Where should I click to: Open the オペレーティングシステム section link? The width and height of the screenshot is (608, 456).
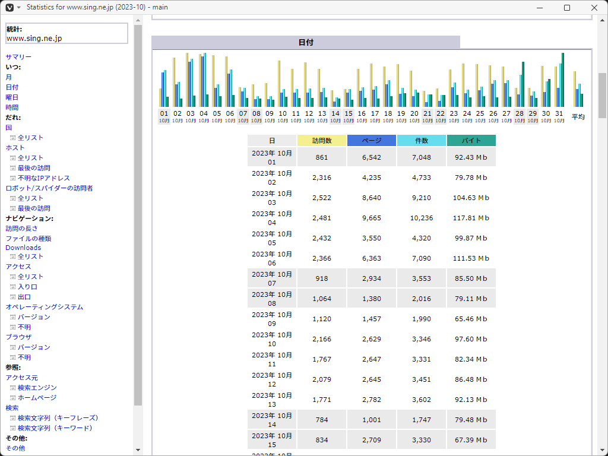pyautogui.click(x=44, y=307)
